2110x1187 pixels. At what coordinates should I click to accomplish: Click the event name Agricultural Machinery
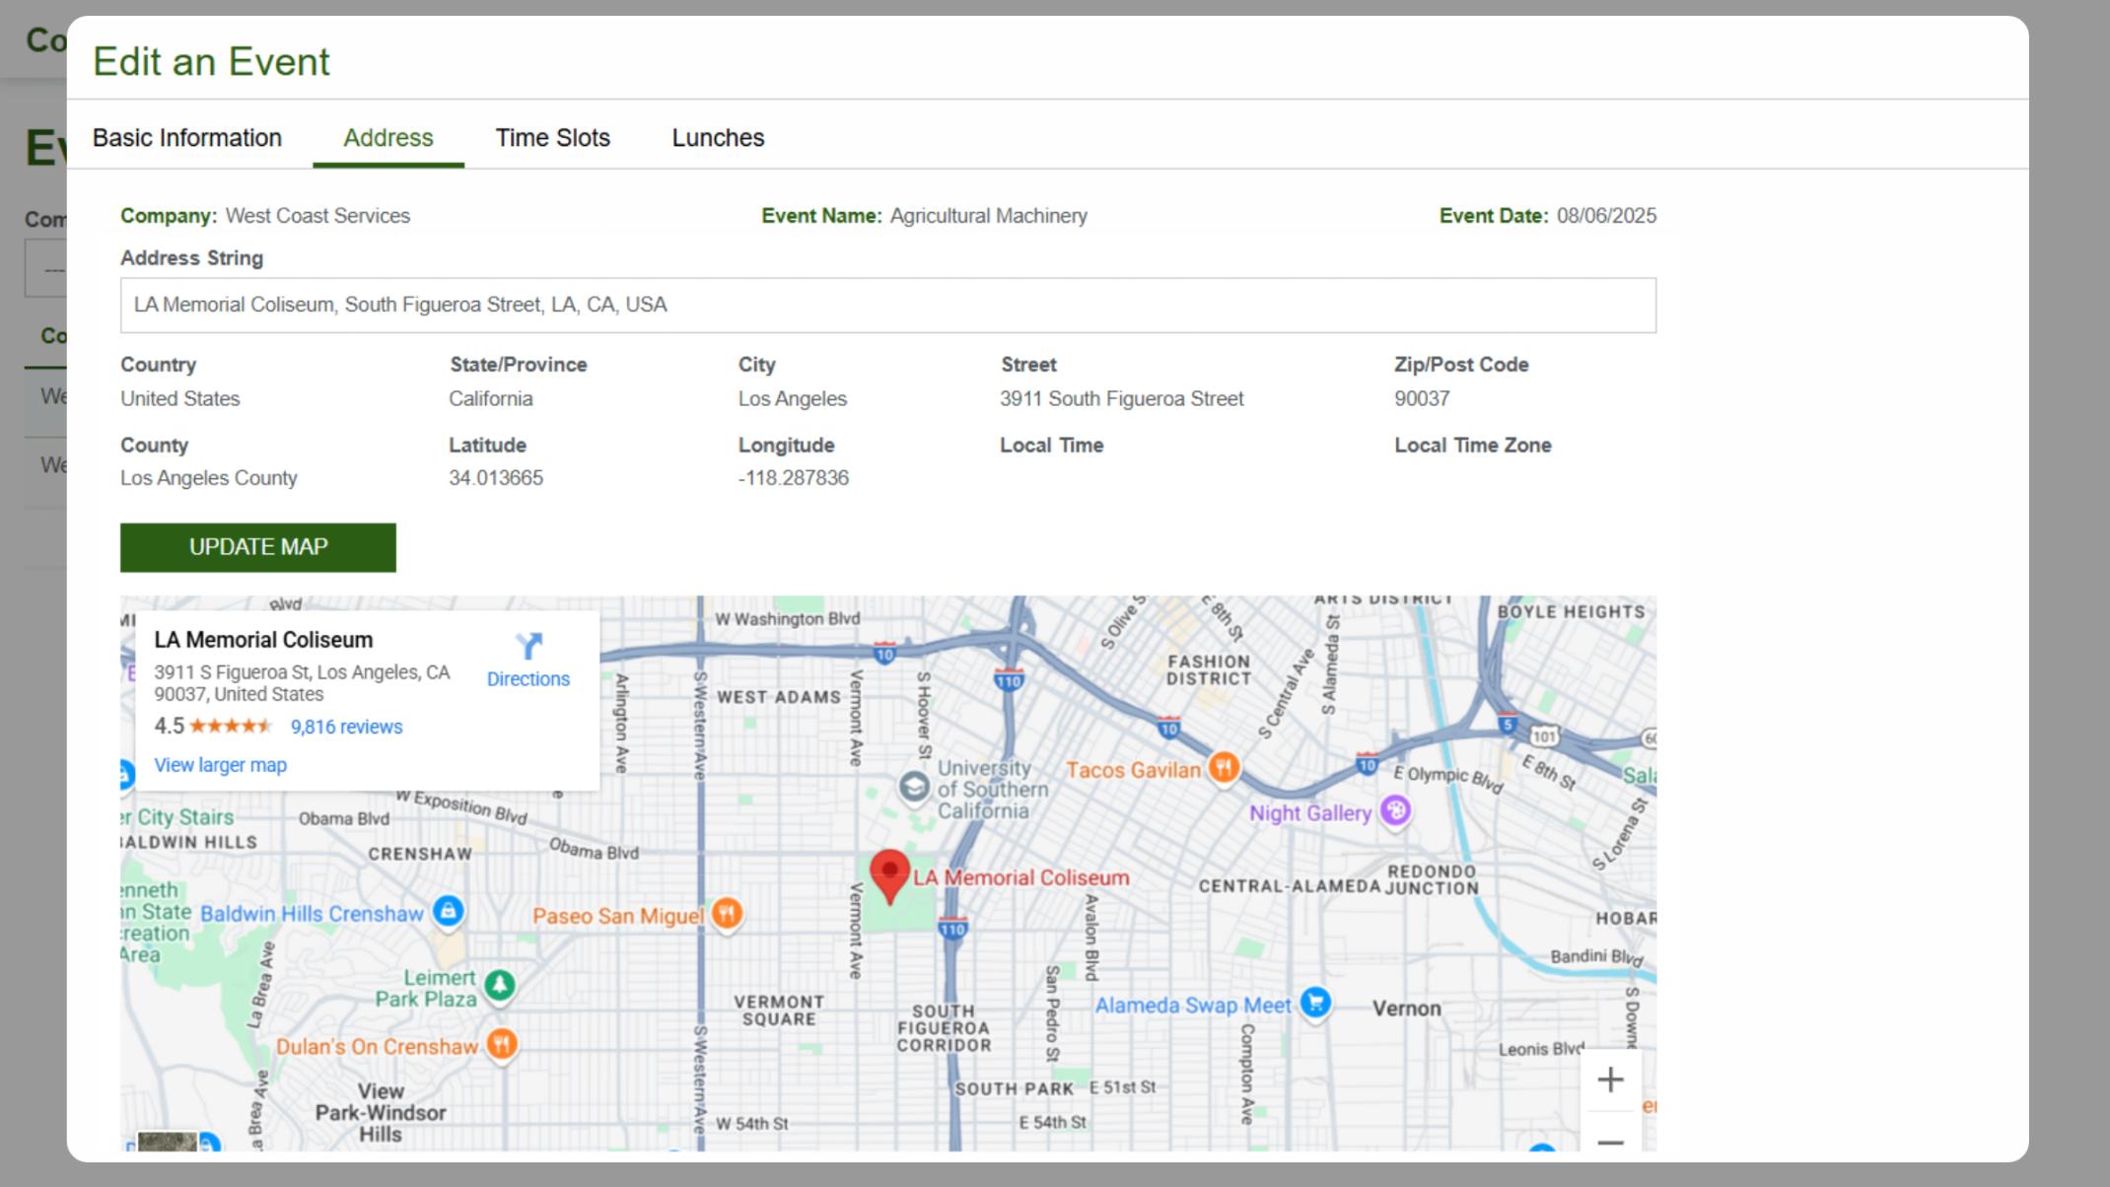point(989,216)
